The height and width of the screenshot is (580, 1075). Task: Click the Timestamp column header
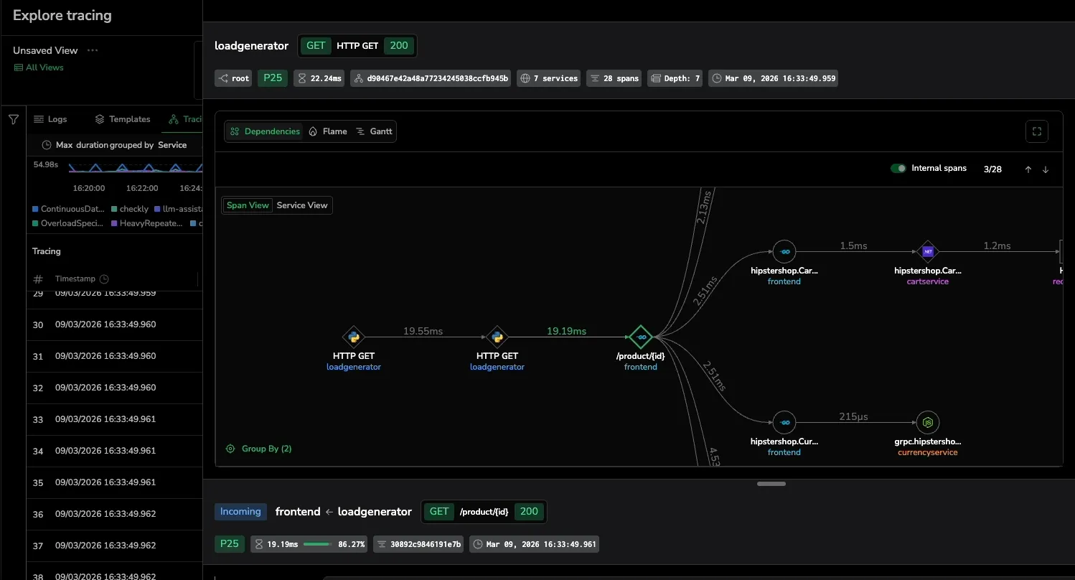[x=75, y=279]
